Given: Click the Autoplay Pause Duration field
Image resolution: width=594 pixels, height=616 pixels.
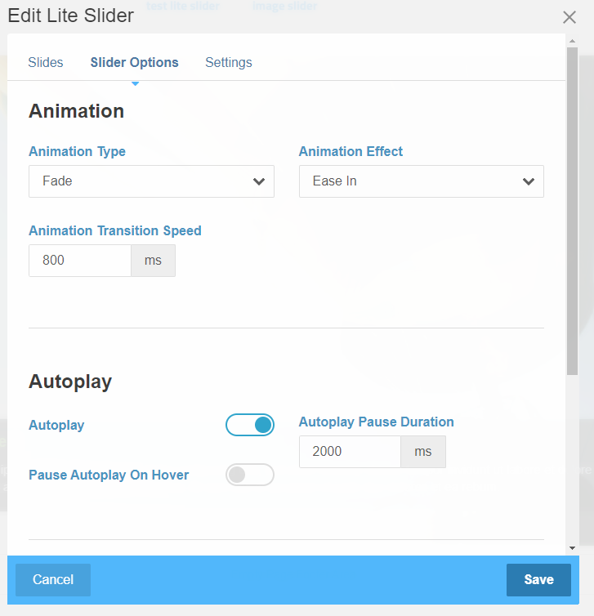Looking at the screenshot, I should tap(350, 452).
